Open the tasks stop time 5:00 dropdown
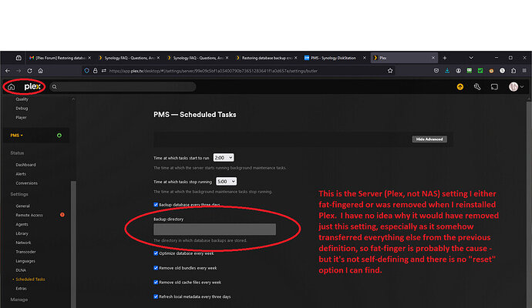 tap(226, 182)
